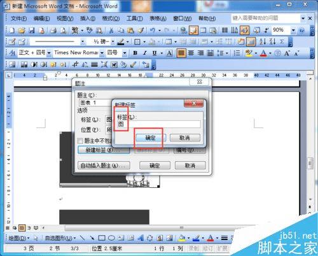The width and height of the screenshot is (318, 256).
Task: Open the 插入(I) menu
Action: (x=88, y=18)
